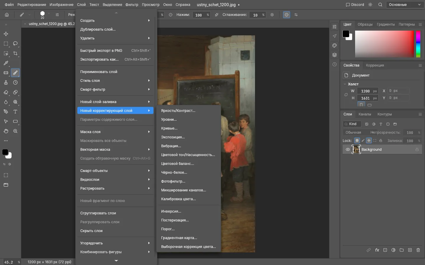Click the new layer icon in Layers panel

coord(410,250)
